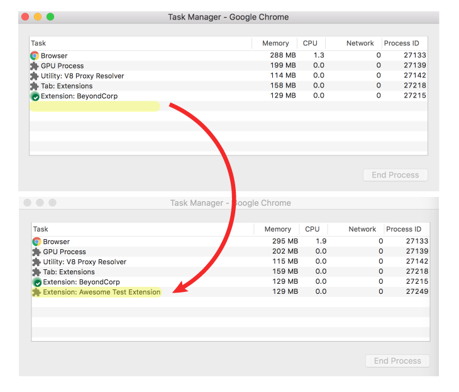Click puzzle icon of Utility: V8 Proxy Resolver, upper window

pos(35,76)
